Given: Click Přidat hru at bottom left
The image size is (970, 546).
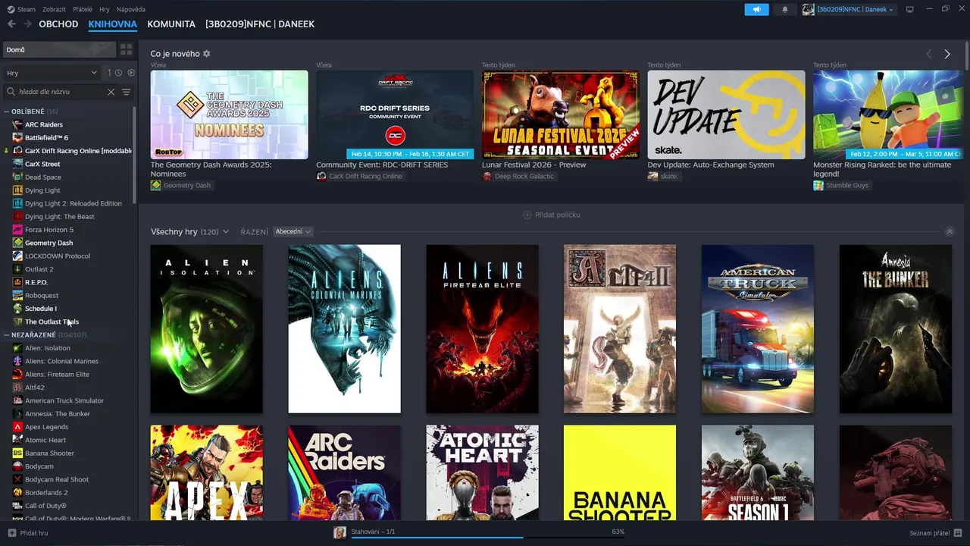Looking at the screenshot, I should click(34, 533).
